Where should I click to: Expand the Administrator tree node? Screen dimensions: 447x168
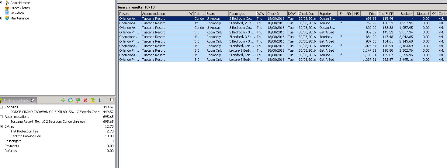(x=1, y=3)
